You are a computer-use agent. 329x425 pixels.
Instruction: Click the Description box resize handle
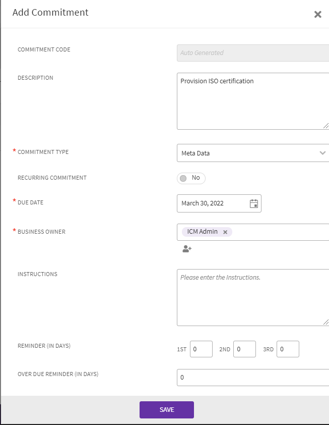(x=325, y=126)
